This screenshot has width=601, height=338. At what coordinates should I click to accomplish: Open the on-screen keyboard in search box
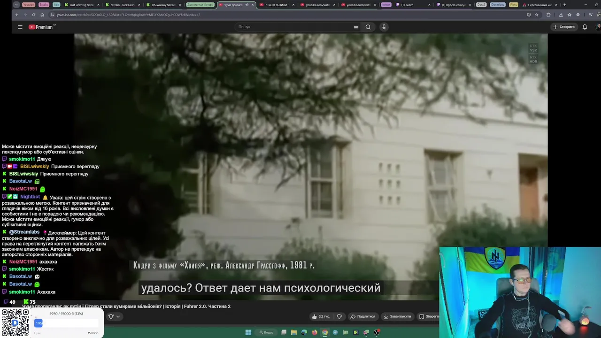pyautogui.click(x=356, y=27)
